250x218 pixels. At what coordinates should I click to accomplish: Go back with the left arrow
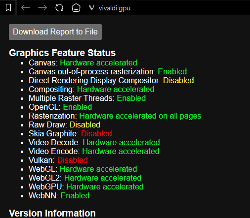point(26,8)
